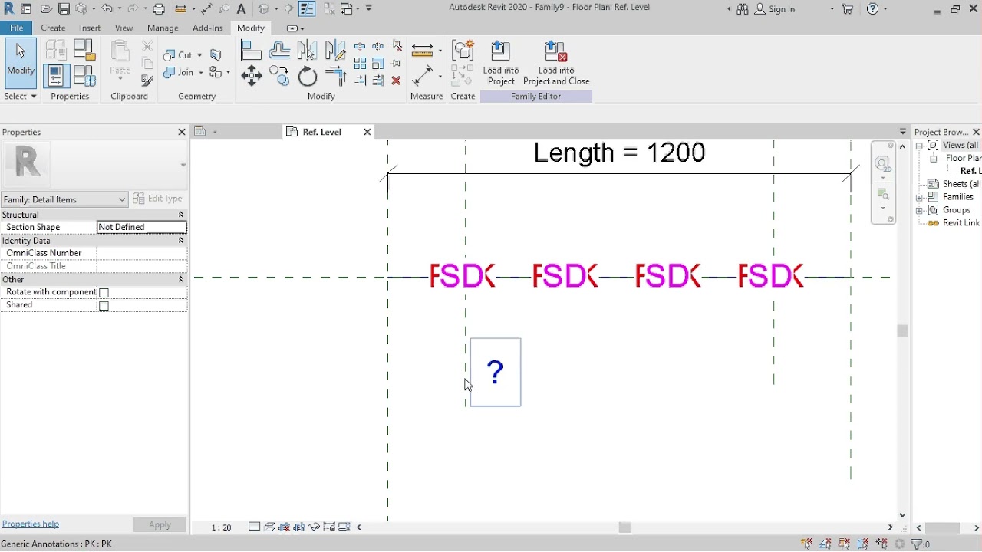Click the Print icon in quick access toolbar
The height and width of the screenshot is (552, 982).
tap(159, 9)
